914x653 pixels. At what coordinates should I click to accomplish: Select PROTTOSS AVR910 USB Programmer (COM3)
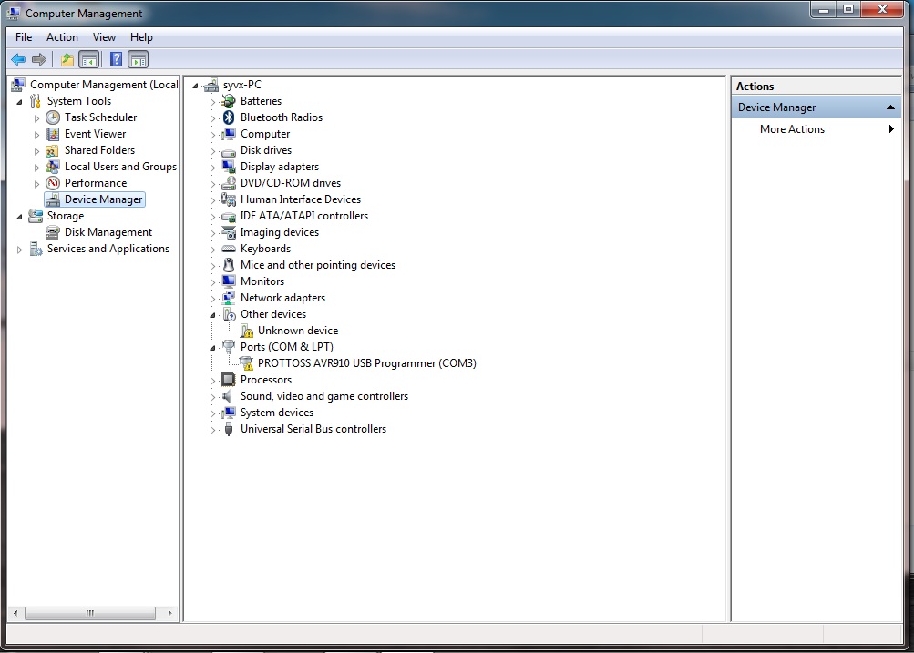(x=366, y=363)
